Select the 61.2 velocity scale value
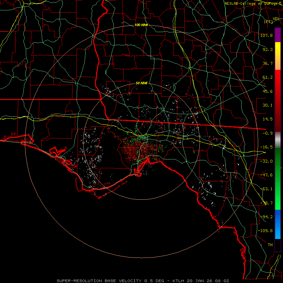The width and height of the screenshot is (283, 283). point(268,77)
